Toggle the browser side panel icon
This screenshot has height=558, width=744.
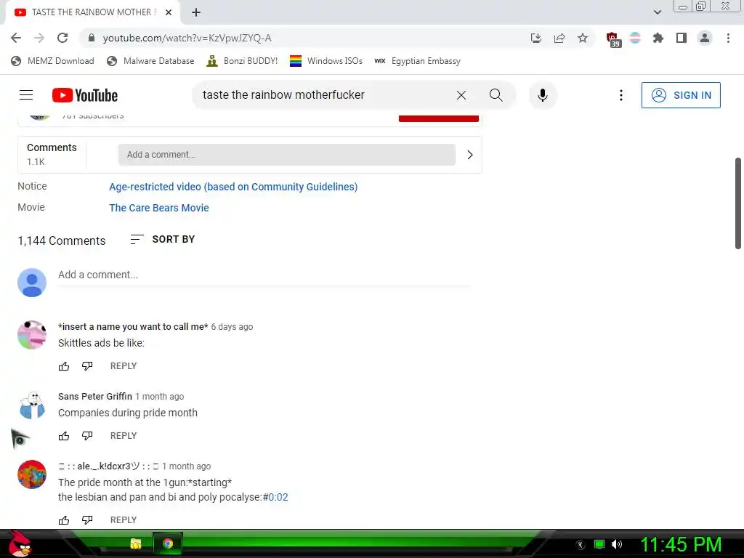pyautogui.click(x=682, y=38)
